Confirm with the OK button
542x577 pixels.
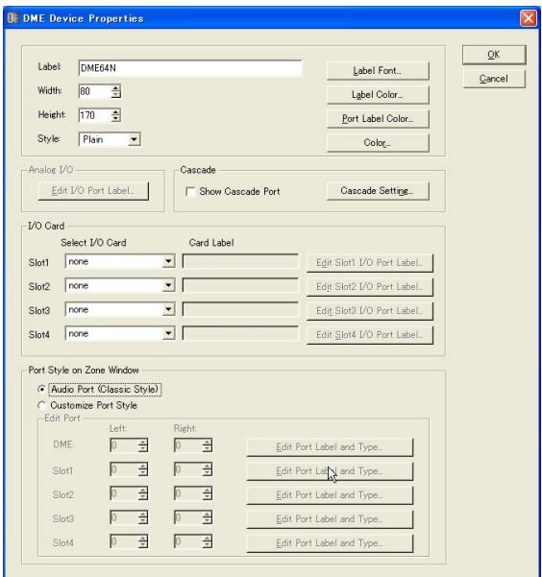click(x=494, y=55)
